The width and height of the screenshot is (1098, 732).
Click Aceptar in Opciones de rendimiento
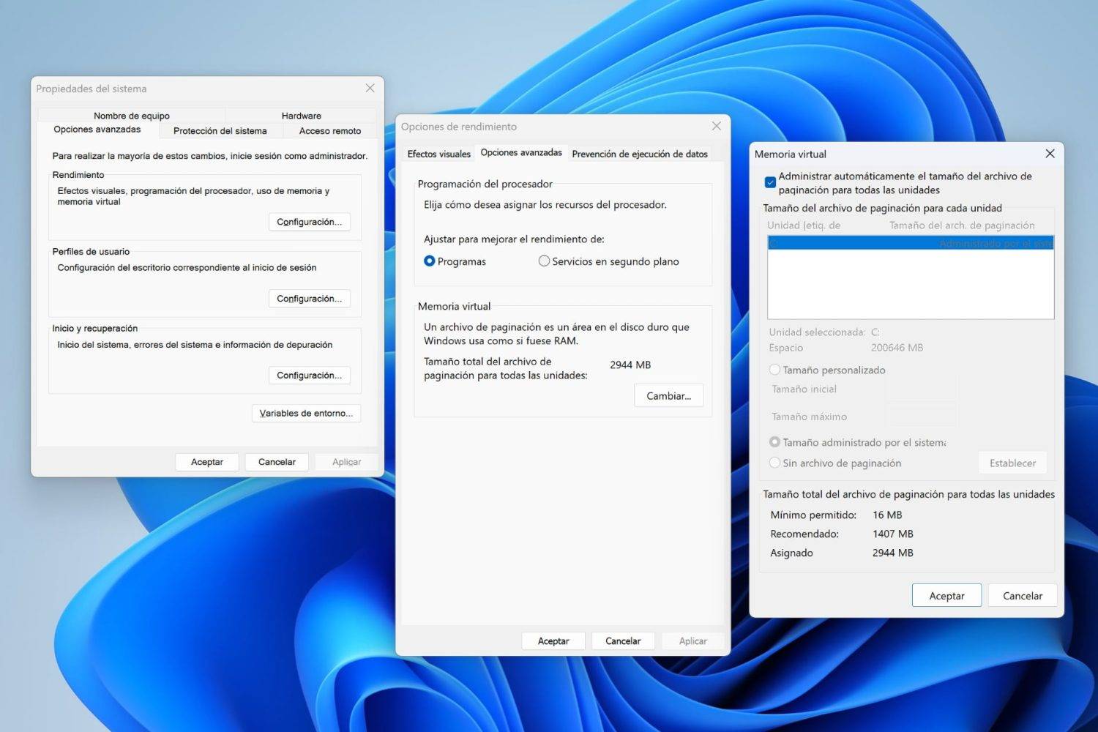553,641
